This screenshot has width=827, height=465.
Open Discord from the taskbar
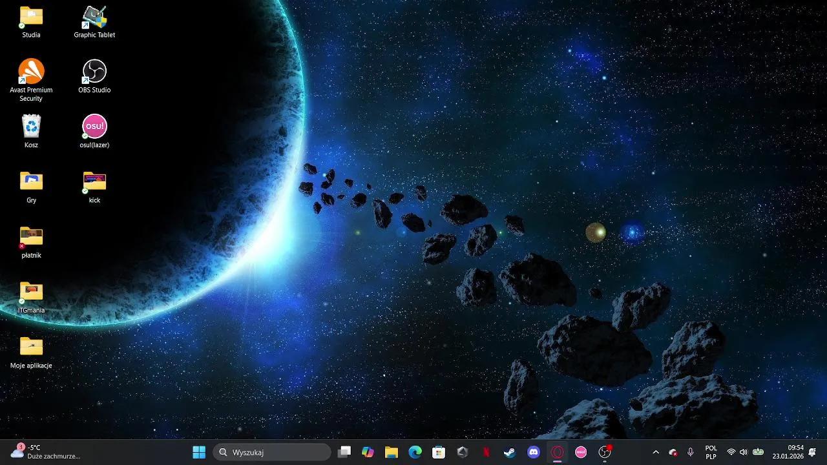pos(533,452)
